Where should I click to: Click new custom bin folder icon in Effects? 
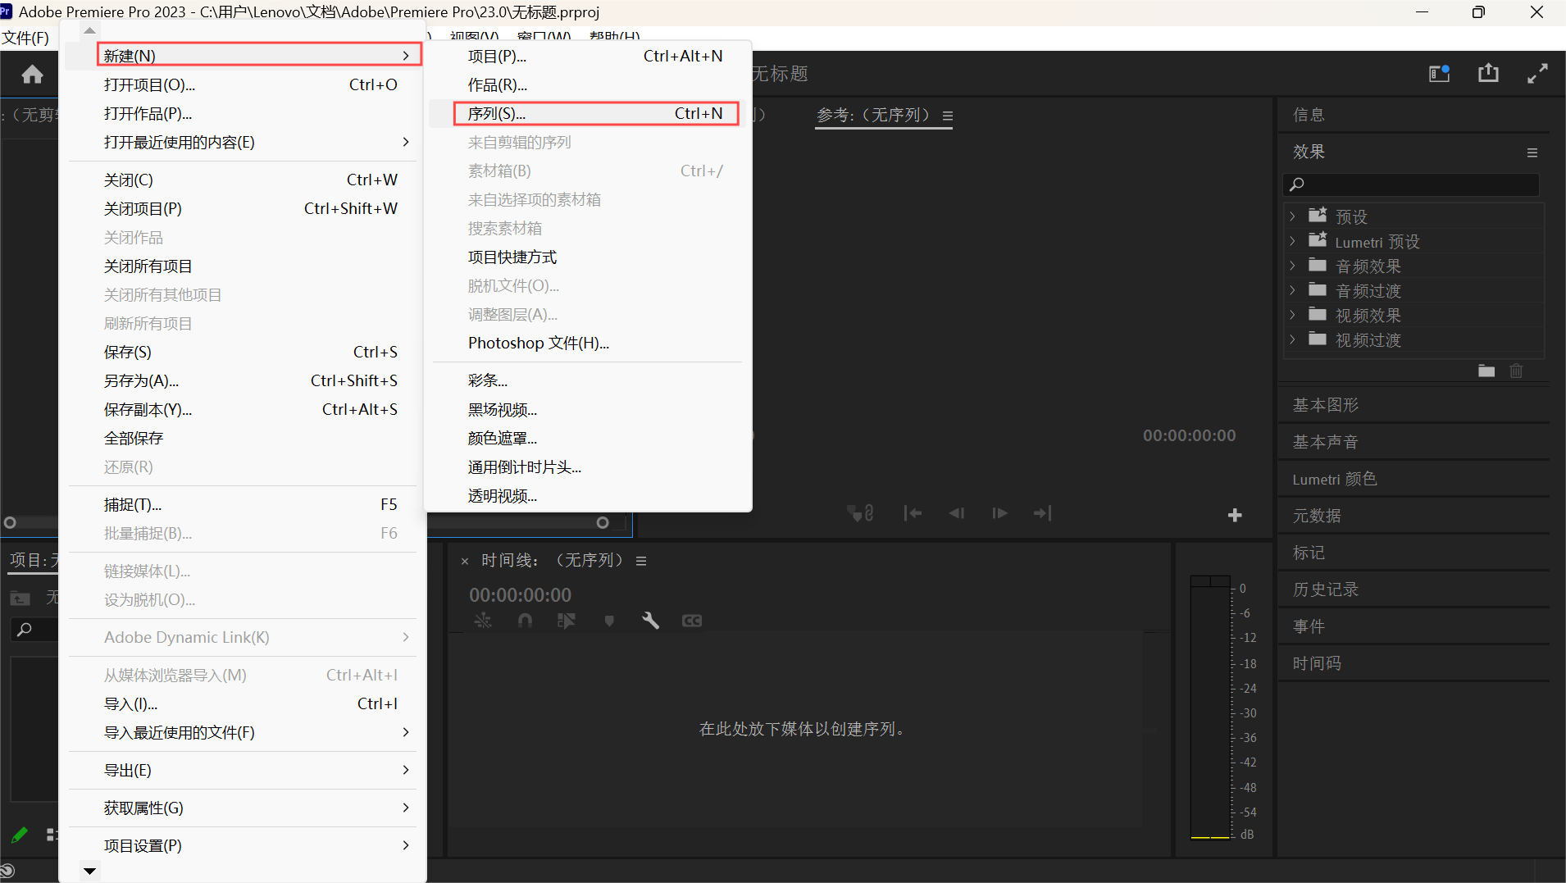pyautogui.click(x=1486, y=371)
